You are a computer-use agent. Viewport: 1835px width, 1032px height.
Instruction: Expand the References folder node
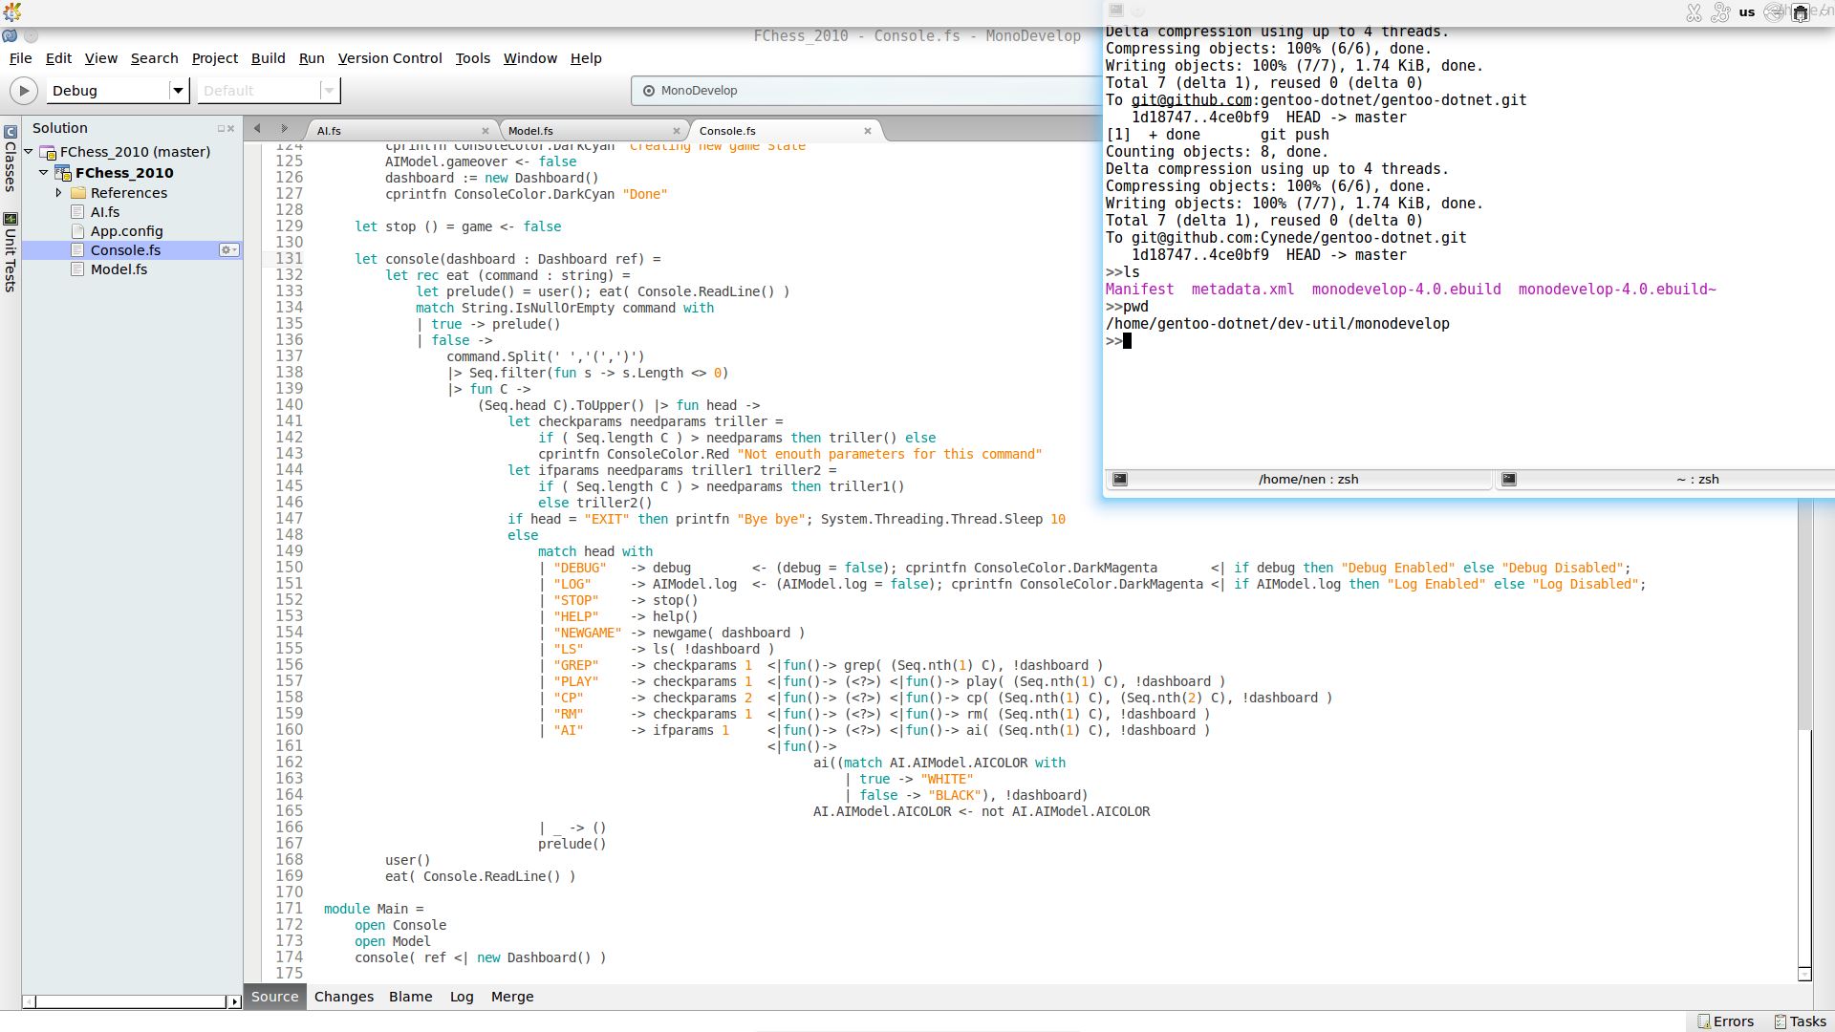click(x=59, y=193)
